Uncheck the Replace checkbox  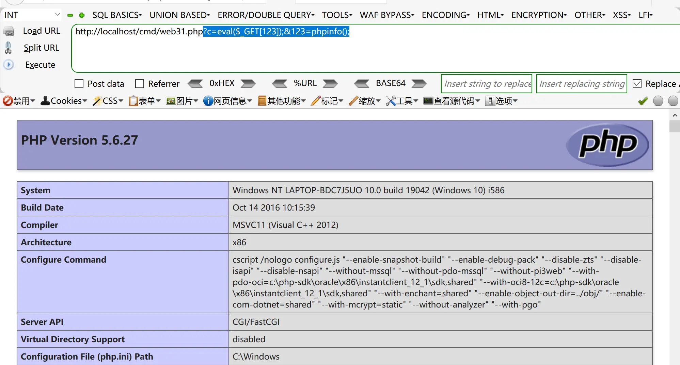(637, 84)
